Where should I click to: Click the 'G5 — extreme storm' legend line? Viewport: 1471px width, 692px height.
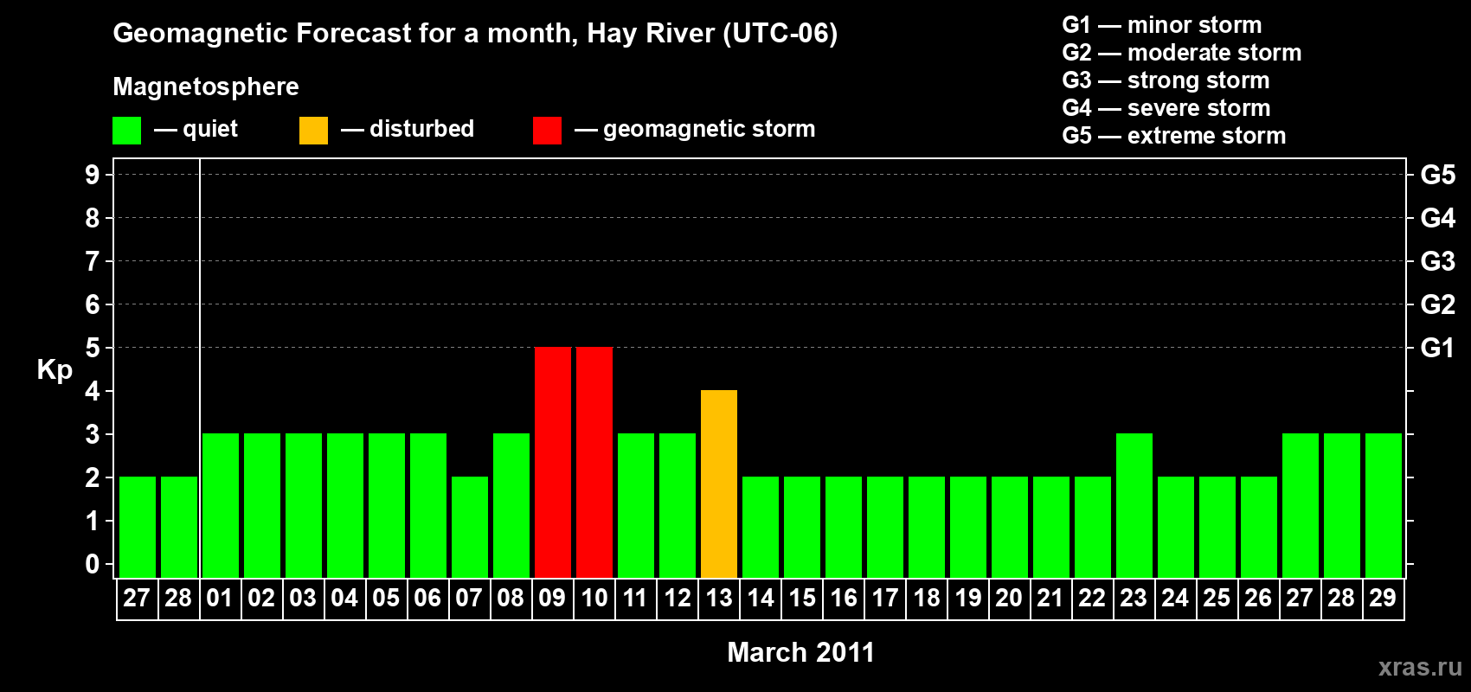click(1174, 136)
